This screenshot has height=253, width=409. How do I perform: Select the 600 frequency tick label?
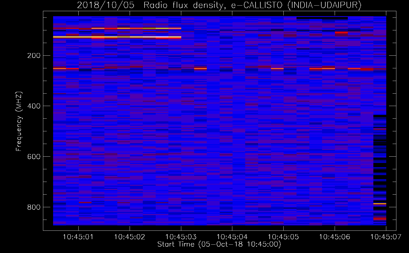tap(34, 157)
